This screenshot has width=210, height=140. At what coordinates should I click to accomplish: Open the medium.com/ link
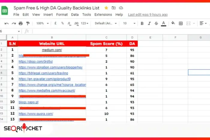[x=52, y=50]
